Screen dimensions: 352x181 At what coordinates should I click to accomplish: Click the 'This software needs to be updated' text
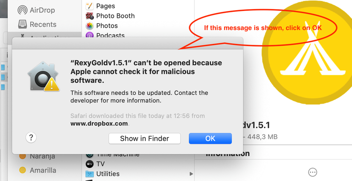139,96
